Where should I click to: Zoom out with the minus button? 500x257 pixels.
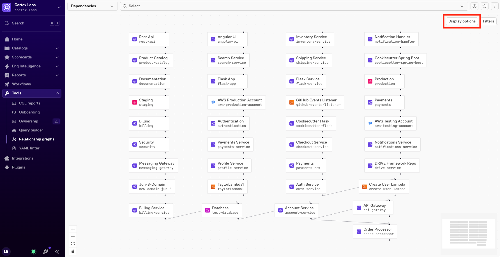pos(73,236)
